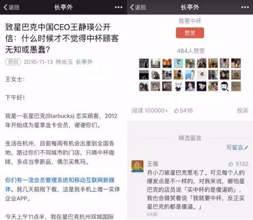253x220 pixels.
Task: Click the red 赞赏 reward button
Action: click(190, 33)
